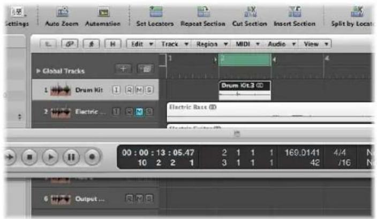Mute the Drum Kit track
The height and width of the screenshot is (219, 377).
[139, 90]
